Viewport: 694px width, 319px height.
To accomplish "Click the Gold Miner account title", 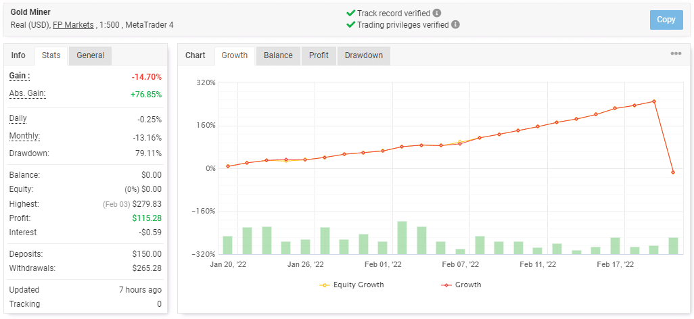I will point(29,12).
